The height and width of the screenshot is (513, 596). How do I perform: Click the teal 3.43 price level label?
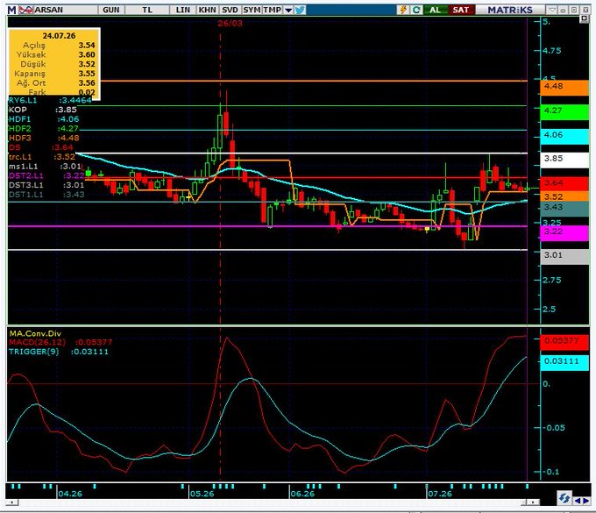click(x=564, y=209)
